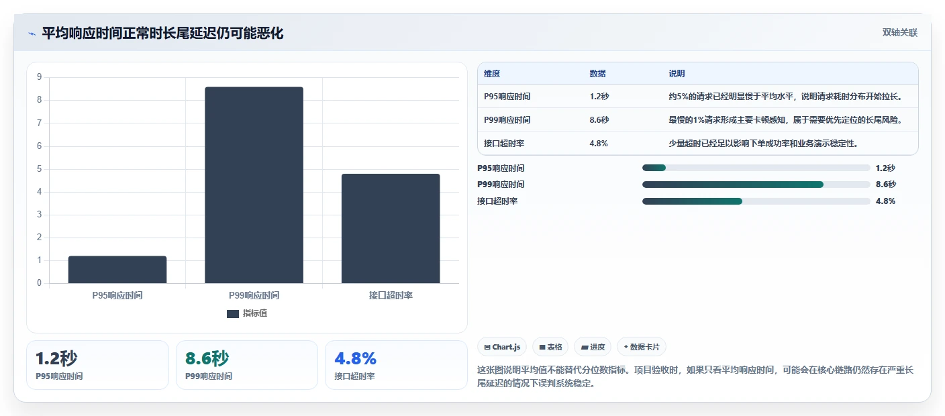Click the summary paragraph starting 这张图说明
The image size is (945, 416).
click(x=695, y=377)
